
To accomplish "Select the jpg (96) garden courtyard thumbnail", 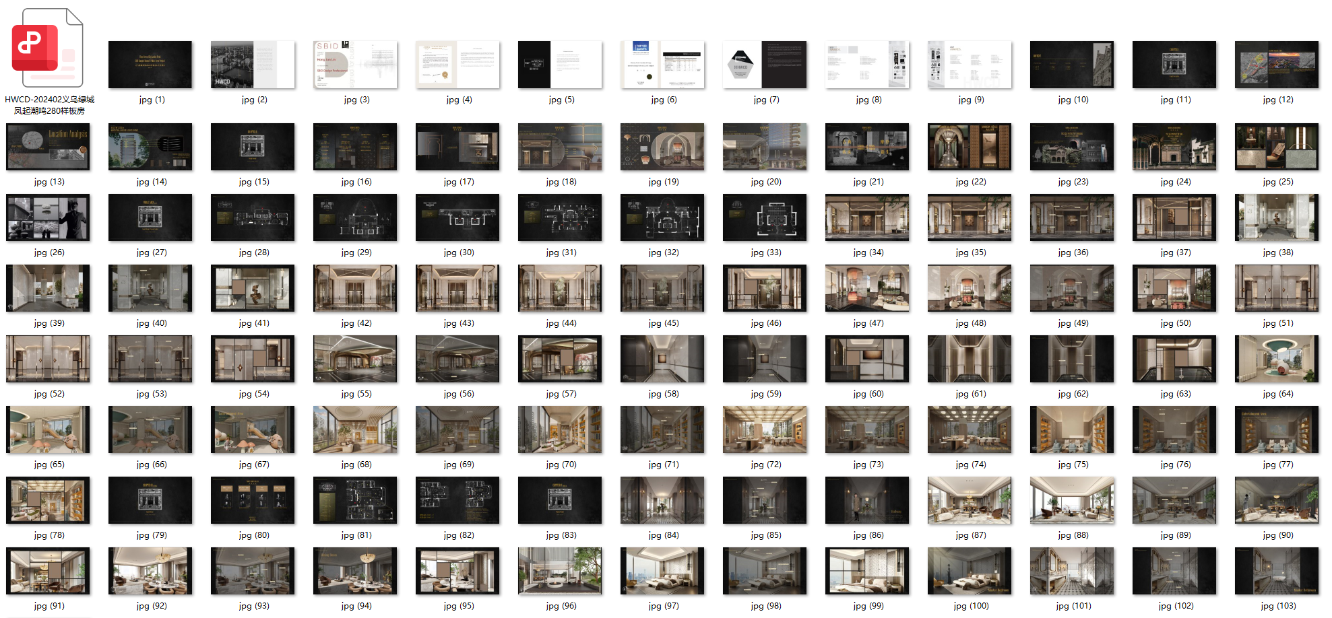I will pos(560,571).
